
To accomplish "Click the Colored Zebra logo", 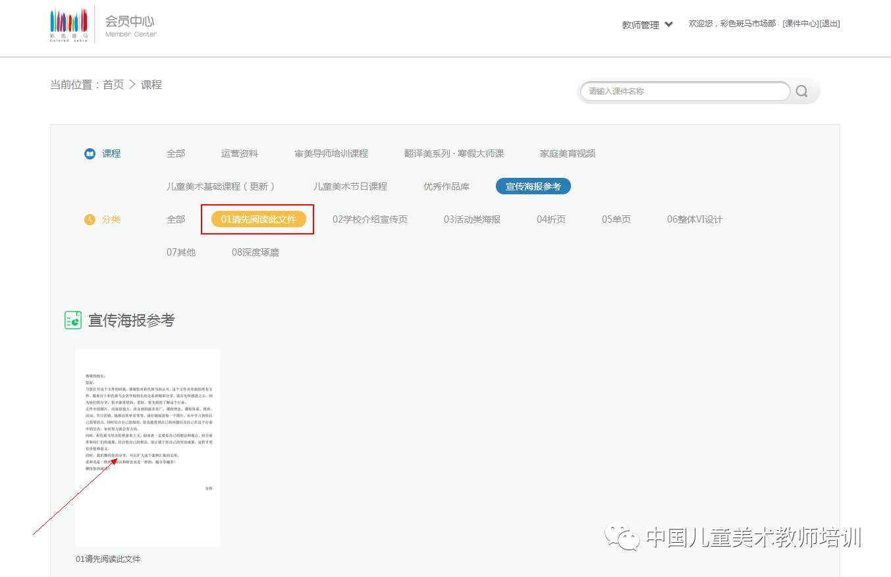I will (x=68, y=25).
